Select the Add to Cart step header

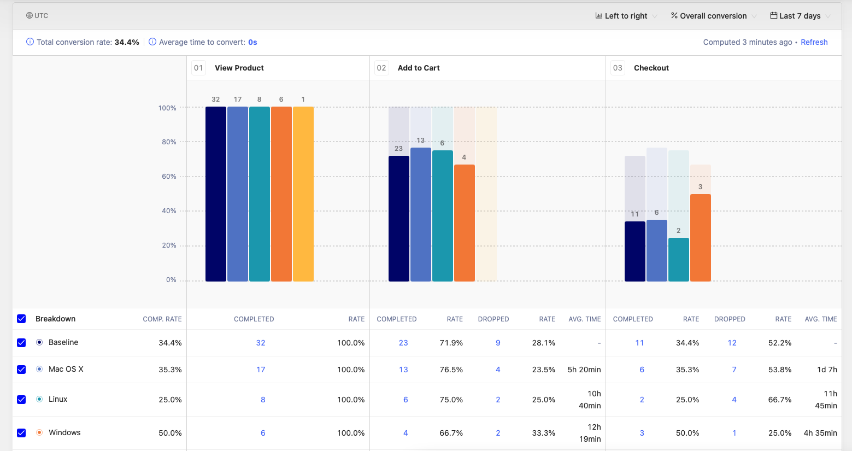(419, 68)
